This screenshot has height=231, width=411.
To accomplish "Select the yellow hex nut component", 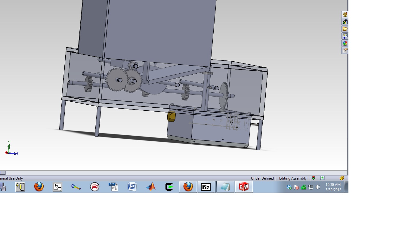I will tap(171, 116).
